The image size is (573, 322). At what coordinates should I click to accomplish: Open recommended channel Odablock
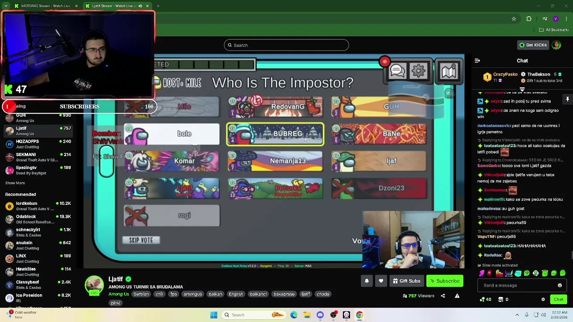(x=38, y=219)
